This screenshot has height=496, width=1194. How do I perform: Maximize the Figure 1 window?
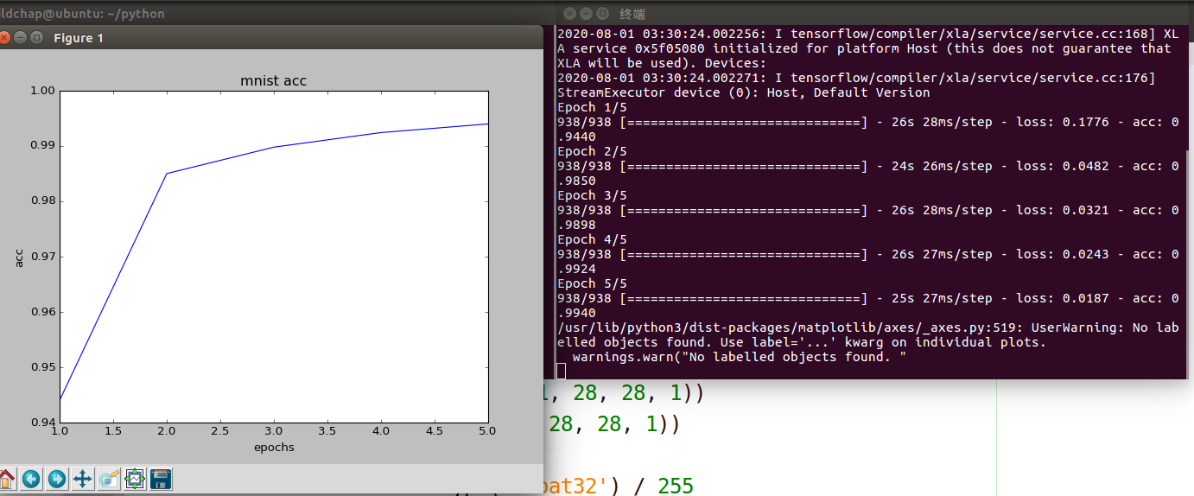coord(36,38)
